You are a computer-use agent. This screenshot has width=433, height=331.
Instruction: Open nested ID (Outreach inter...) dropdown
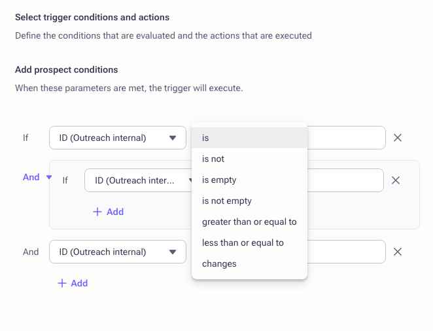141,180
